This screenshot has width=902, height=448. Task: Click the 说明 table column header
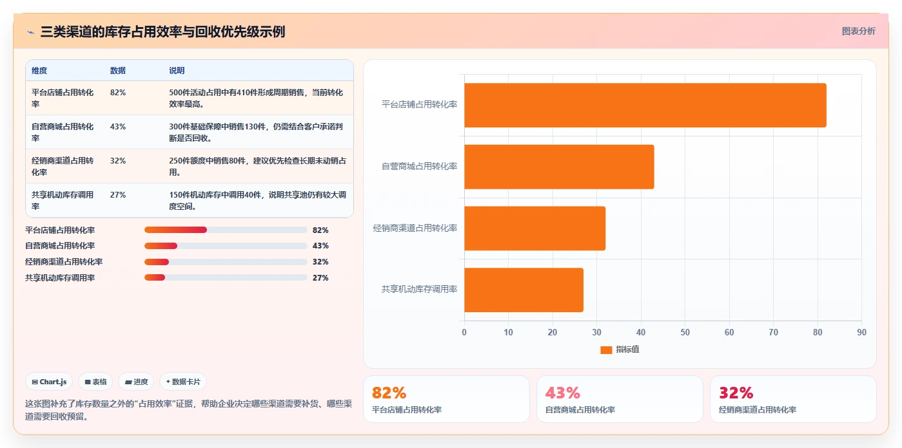pos(177,71)
